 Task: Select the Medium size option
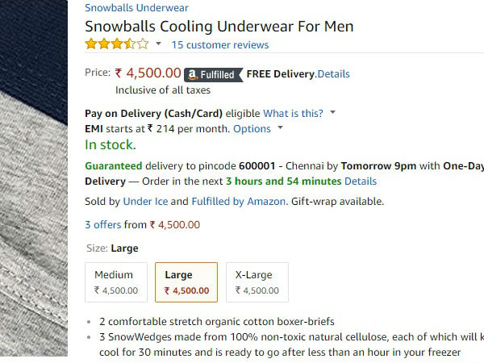[x=116, y=282]
